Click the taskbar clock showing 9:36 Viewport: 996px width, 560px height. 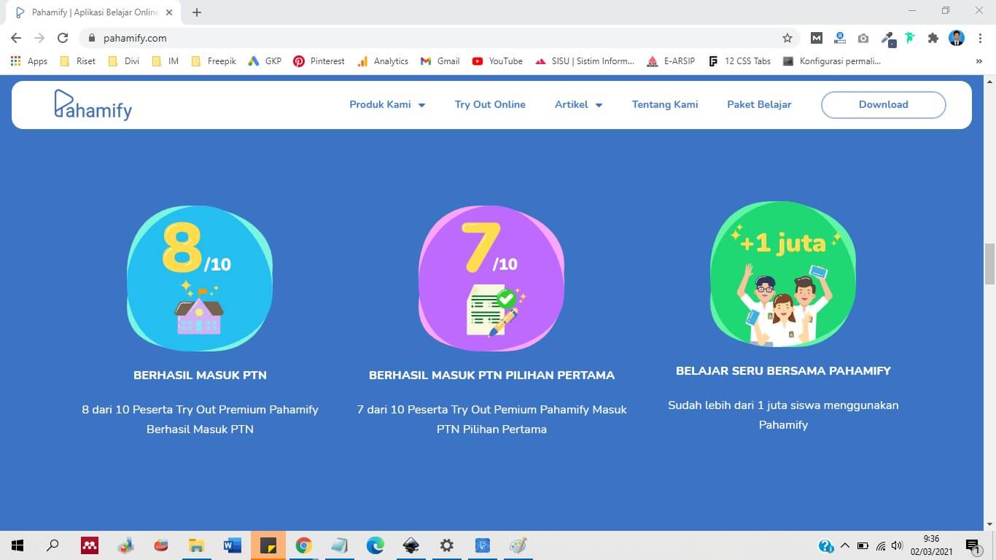(x=930, y=545)
